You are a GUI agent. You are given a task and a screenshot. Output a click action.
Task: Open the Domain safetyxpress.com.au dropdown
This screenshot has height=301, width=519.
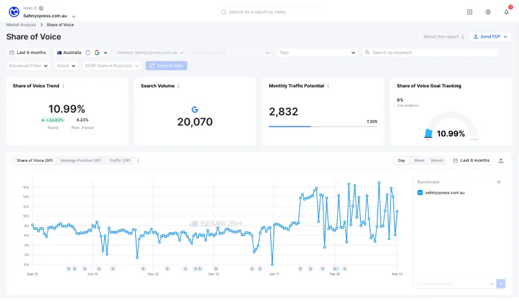(x=150, y=53)
